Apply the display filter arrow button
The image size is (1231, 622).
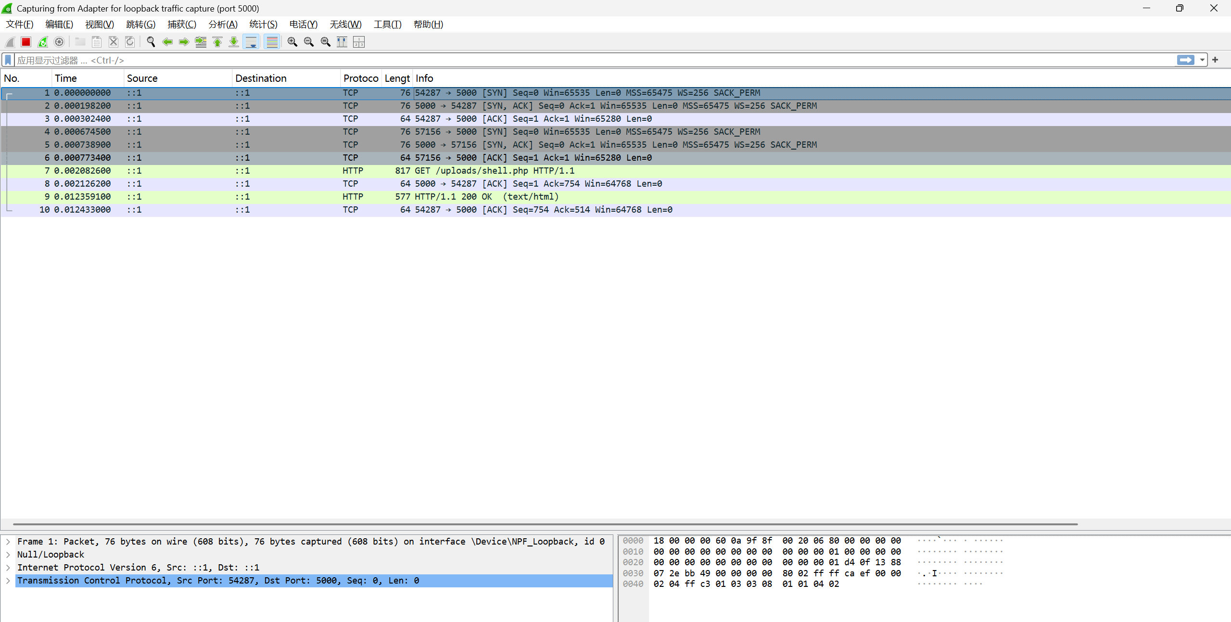(1186, 60)
